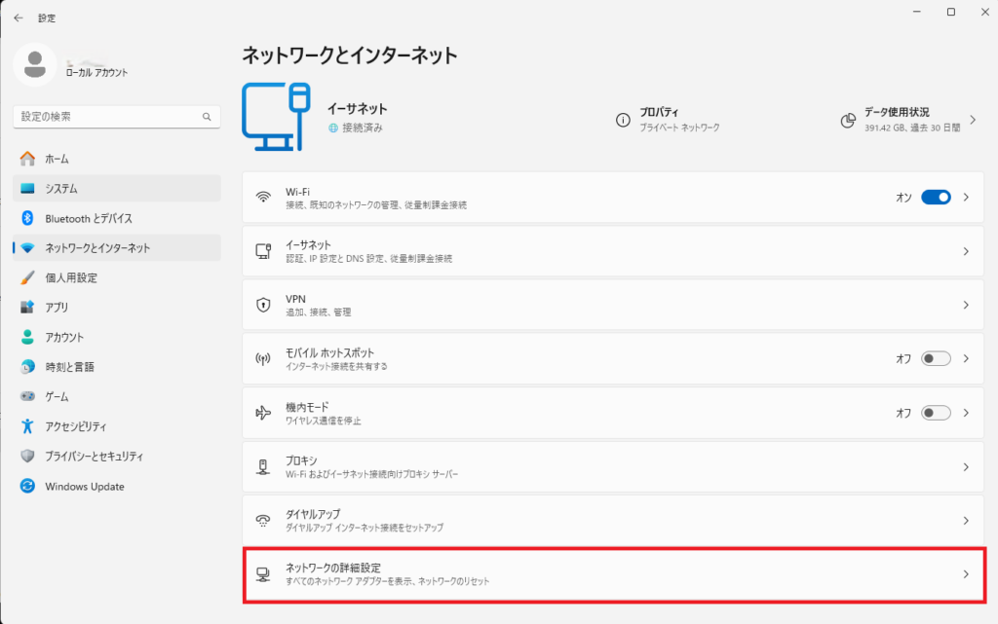
Task: Go to プライバシーとセキュリティ in sidebar
Action: pyautogui.click(x=94, y=457)
